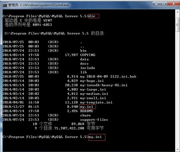The height and width of the screenshot is (152, 180).
Task: Click the date '2010/04/01' entry
Action: pos(13,102)
